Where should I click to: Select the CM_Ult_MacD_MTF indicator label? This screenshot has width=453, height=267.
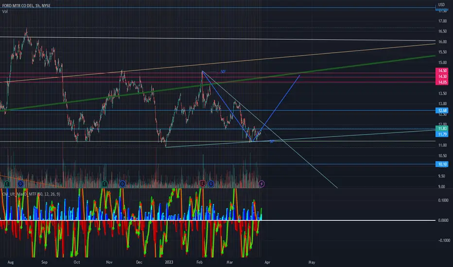[x=31, y=194]
